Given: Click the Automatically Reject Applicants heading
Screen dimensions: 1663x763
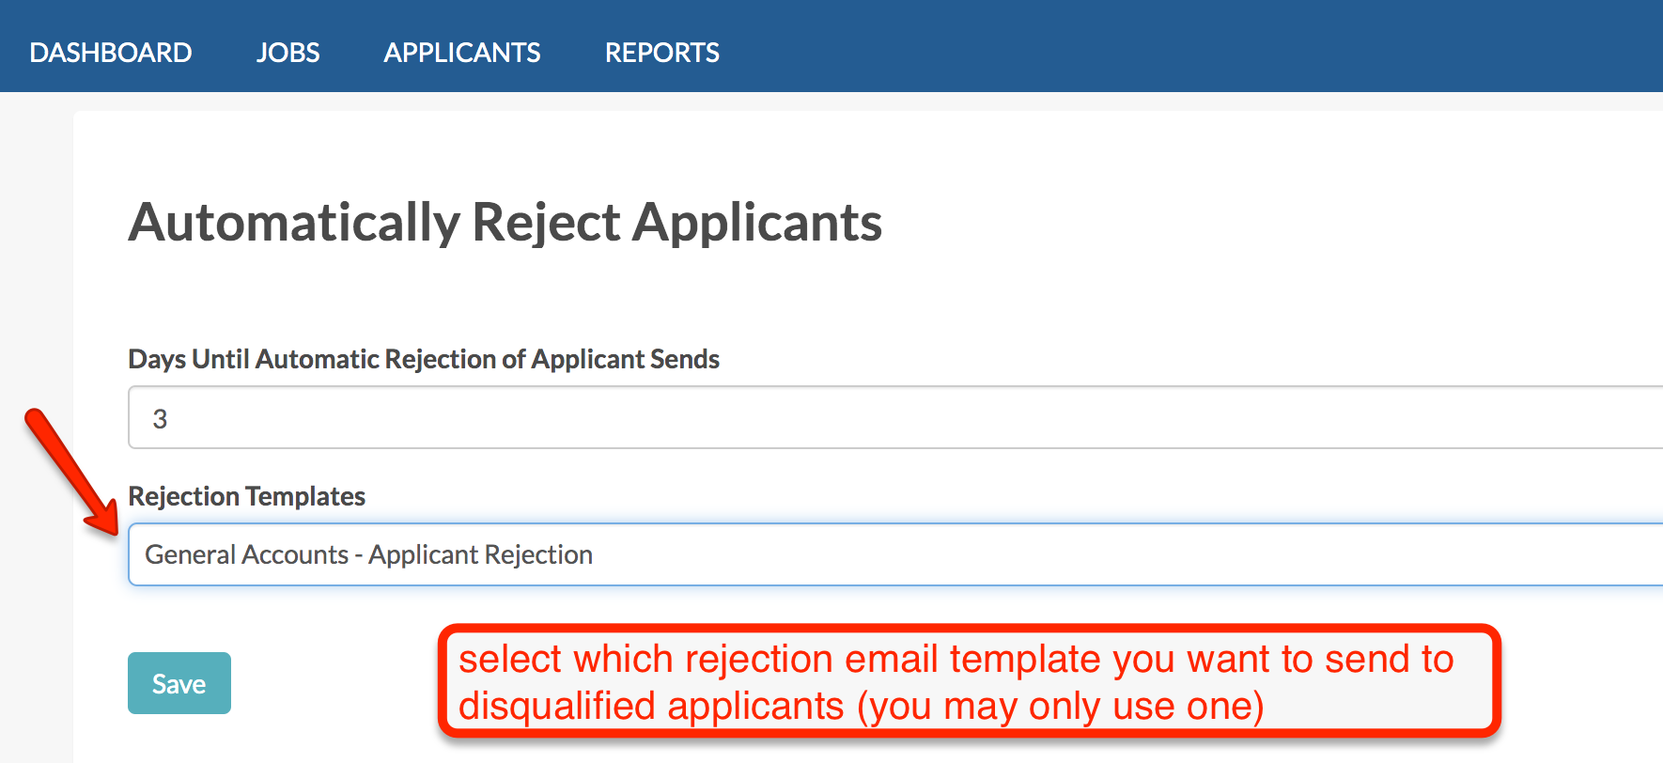Looking at the screenshot, I should tap(505, 222).
